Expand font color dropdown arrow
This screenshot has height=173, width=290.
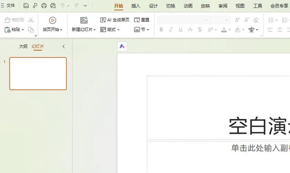point(229,29)
